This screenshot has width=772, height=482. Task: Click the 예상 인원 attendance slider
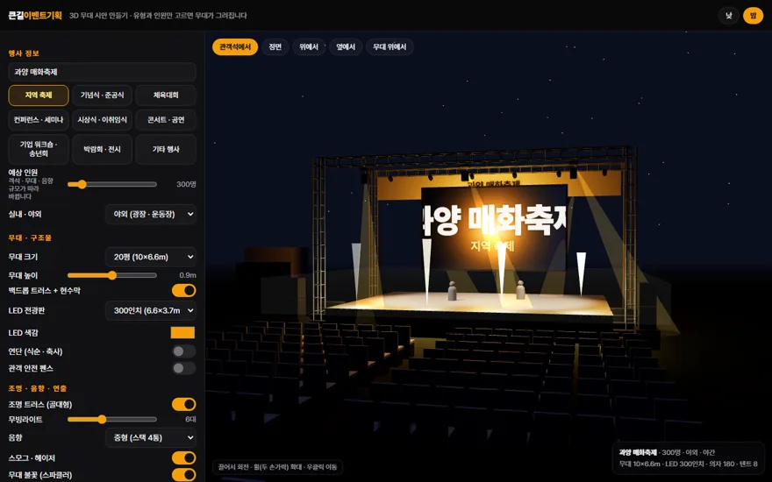[112, 184]
